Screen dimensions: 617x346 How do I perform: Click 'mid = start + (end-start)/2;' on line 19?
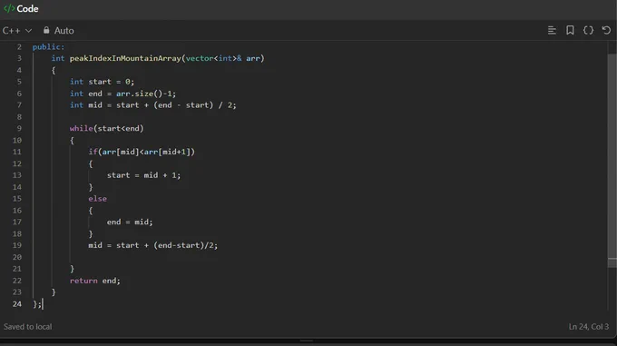(152, 245)
